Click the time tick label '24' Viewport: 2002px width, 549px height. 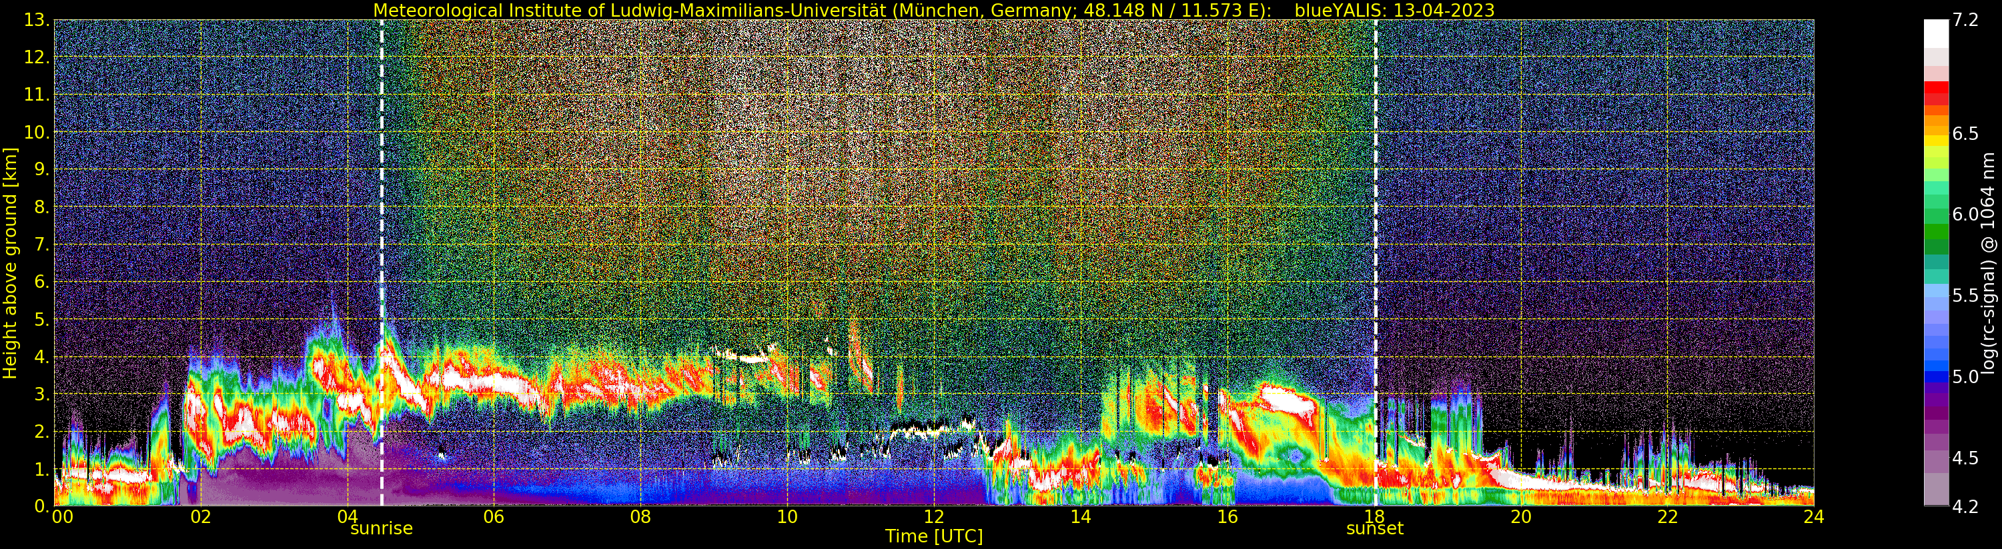point(1814,517)
